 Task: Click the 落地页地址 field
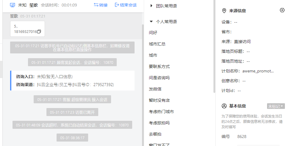235,61
